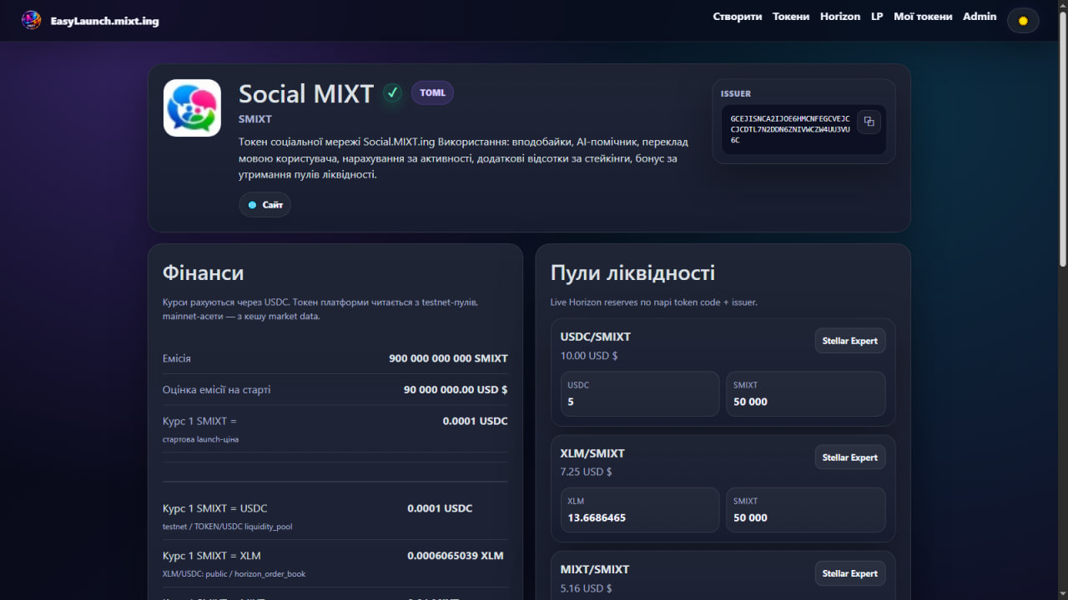The height and width of the screenshot is (600, 1068).
Task: Click the 90 000 000.00 USD $ valuation
Action: (x=456, y=389)
